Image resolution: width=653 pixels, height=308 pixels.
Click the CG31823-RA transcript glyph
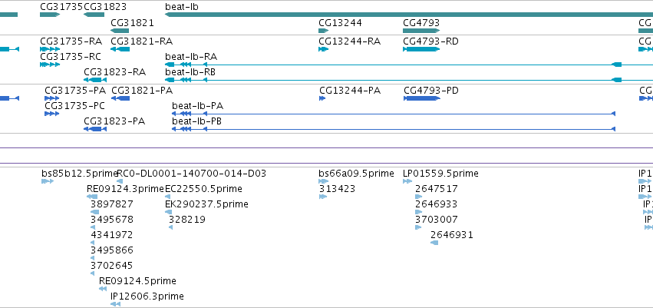(95, 80)
